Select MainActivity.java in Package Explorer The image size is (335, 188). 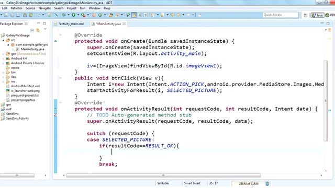(x=32, y=49)
